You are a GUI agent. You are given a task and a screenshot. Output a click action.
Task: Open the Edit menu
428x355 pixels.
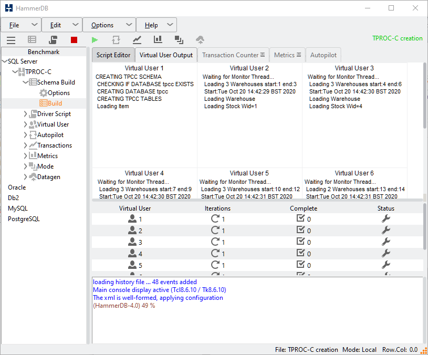62,25
